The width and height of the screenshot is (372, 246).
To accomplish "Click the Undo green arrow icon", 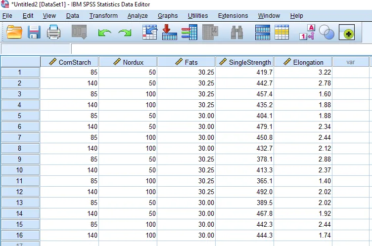I will (104, 33).
